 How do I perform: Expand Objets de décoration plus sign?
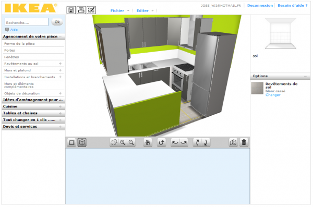[60, 93]
